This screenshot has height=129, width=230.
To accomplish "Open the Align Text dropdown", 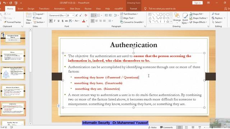I will (x=127, y=18).
